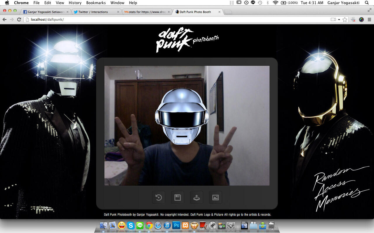Open Photoshop from the dock
The width and height of the screenshot is (374, 233).
(176, 225)
